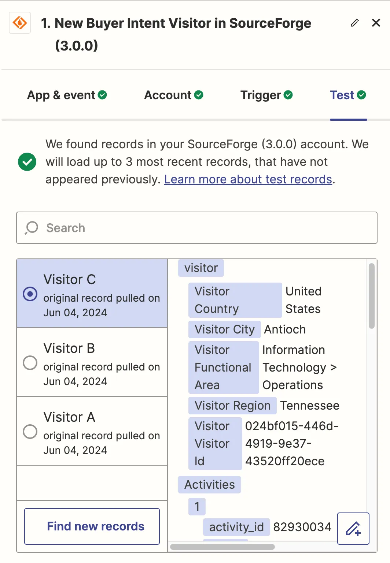The height and width of the screenshot is (563, 390).
Task: Open Learn more about test records link
Action: click(x=248, y=179)
